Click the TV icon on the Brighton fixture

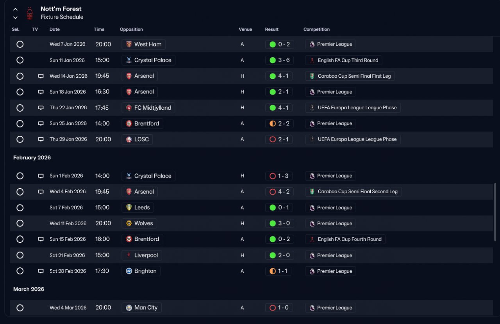(41, 271)
